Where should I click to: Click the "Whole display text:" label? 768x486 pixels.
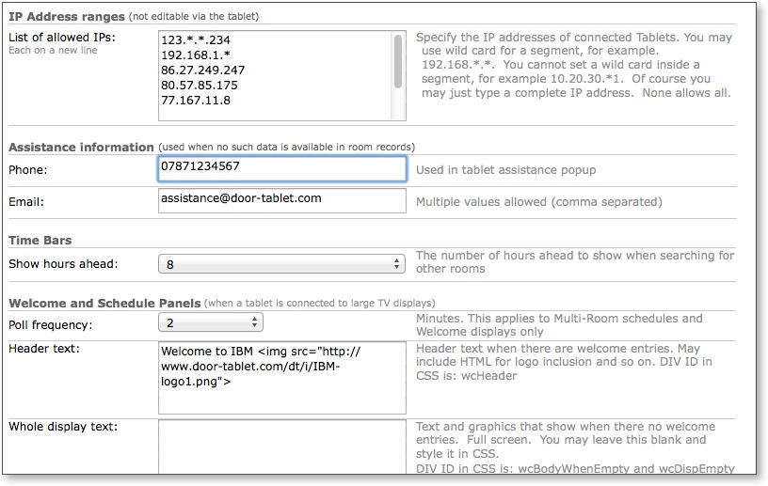(x=63, y=427)
